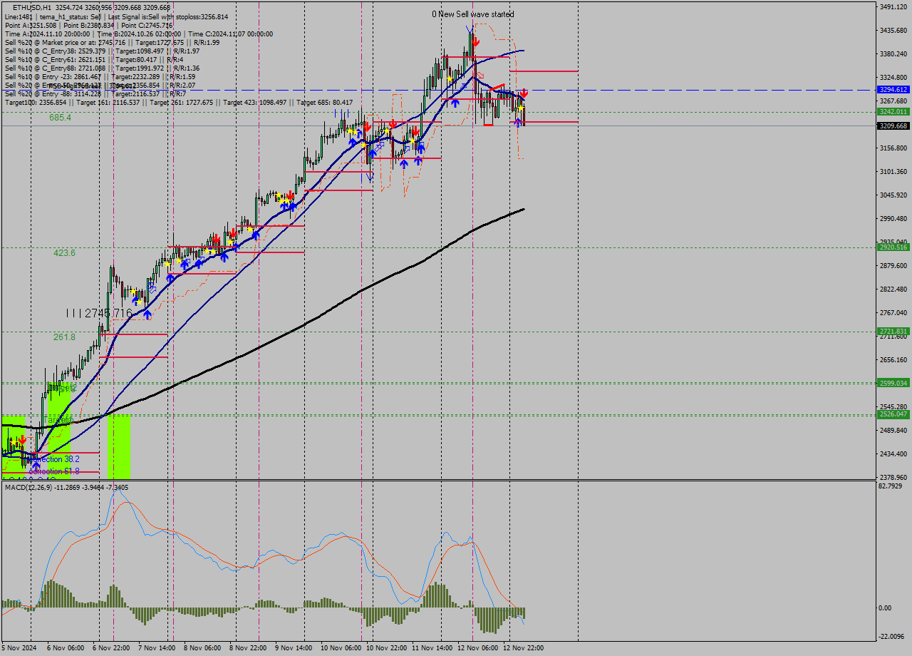Click the 'Sell %10 @ C_Entry38: 2529.379' line
The image size is (912, 656).
click(102, 51)
